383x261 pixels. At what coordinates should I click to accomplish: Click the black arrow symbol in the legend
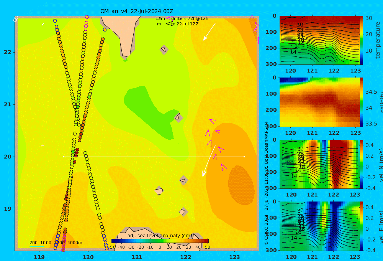[x=169, y=24]
